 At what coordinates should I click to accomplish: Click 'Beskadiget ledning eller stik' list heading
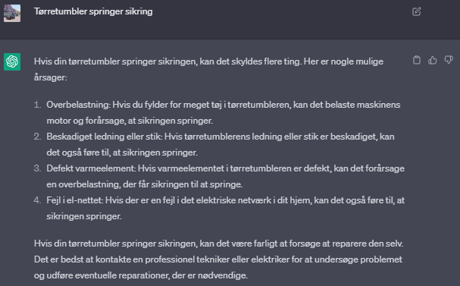(x=104, y=137)
